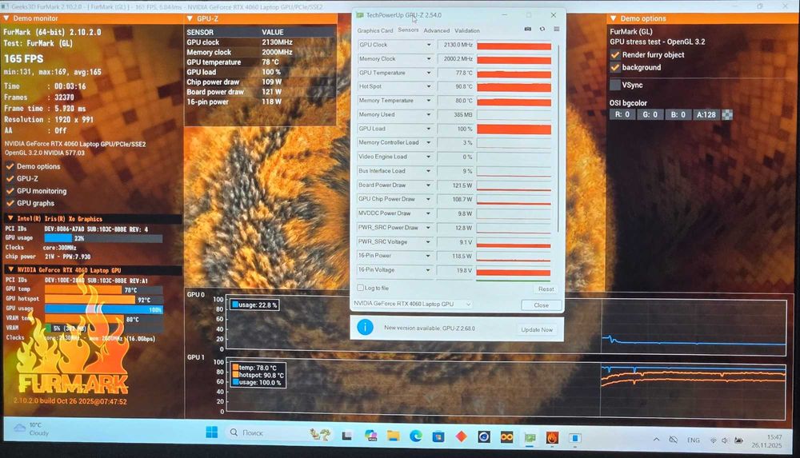Screen dimensions: 800x458
Task: Open the GPU Clock sensor dropdown
Action: point(429,45)
